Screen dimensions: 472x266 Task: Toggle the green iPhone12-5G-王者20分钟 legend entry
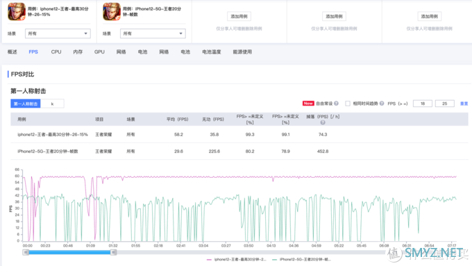301,259
